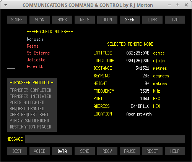
Task: Choose DATA transfer mode
Action: point(62,151)
